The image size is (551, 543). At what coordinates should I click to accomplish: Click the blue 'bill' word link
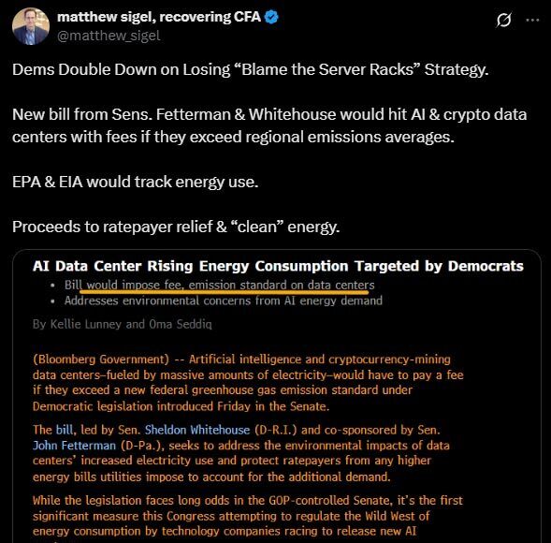[x=65, y=430]
